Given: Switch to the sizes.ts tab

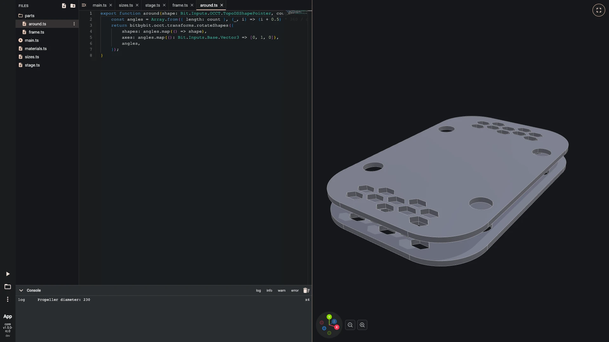Looking at the screenshot, I should point(126,5).
